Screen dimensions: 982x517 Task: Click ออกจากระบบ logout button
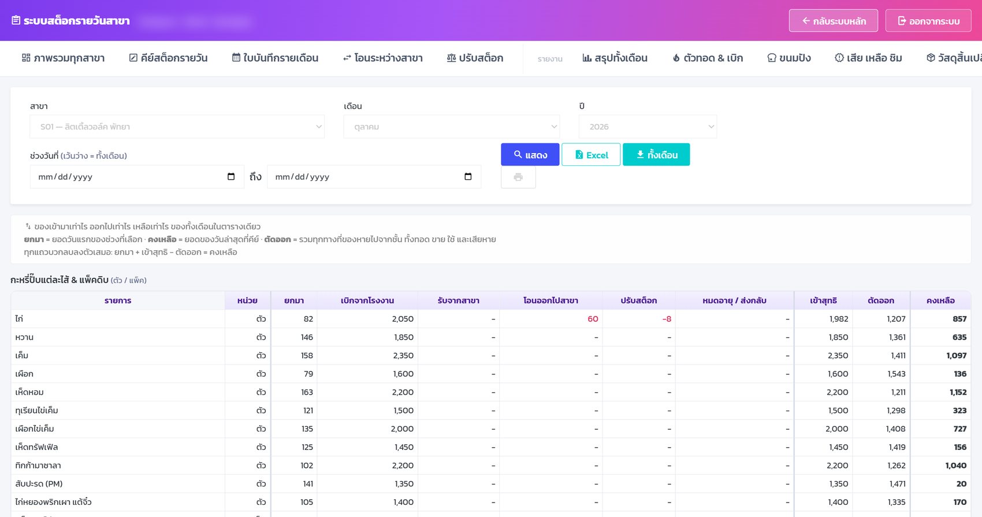coord(928,21)
